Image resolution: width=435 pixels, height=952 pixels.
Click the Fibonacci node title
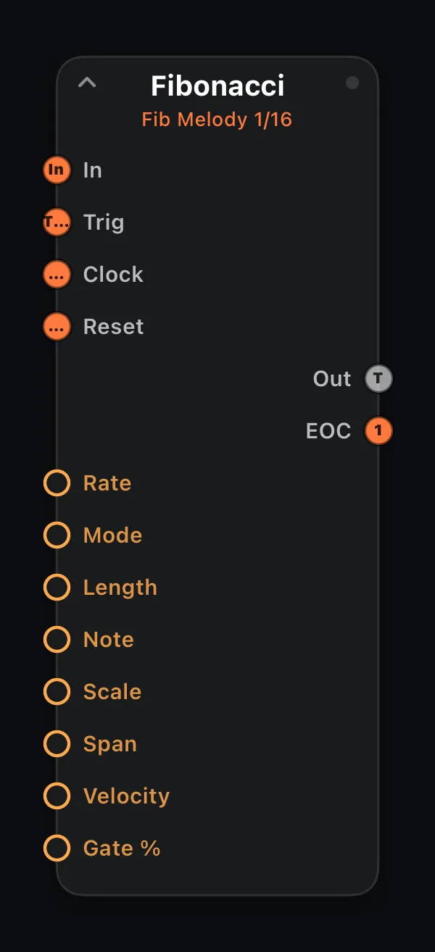pos(217,86)
